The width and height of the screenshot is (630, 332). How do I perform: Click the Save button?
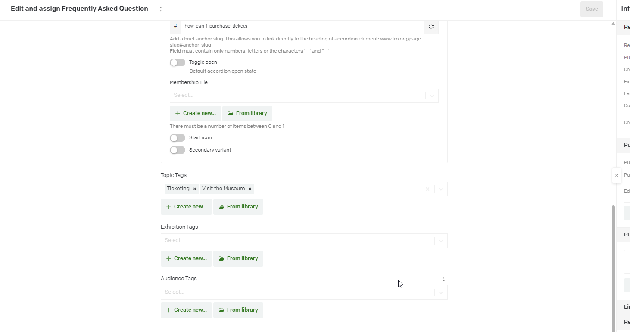(x=591, y=9)
